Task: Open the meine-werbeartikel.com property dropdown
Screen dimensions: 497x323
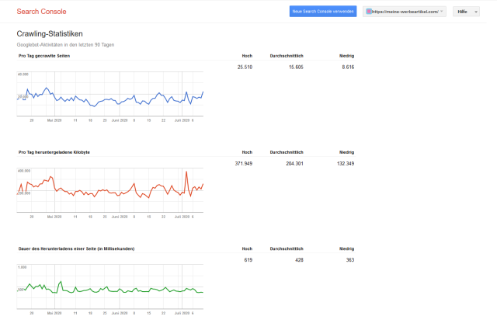Action: (x=405, y=12)
